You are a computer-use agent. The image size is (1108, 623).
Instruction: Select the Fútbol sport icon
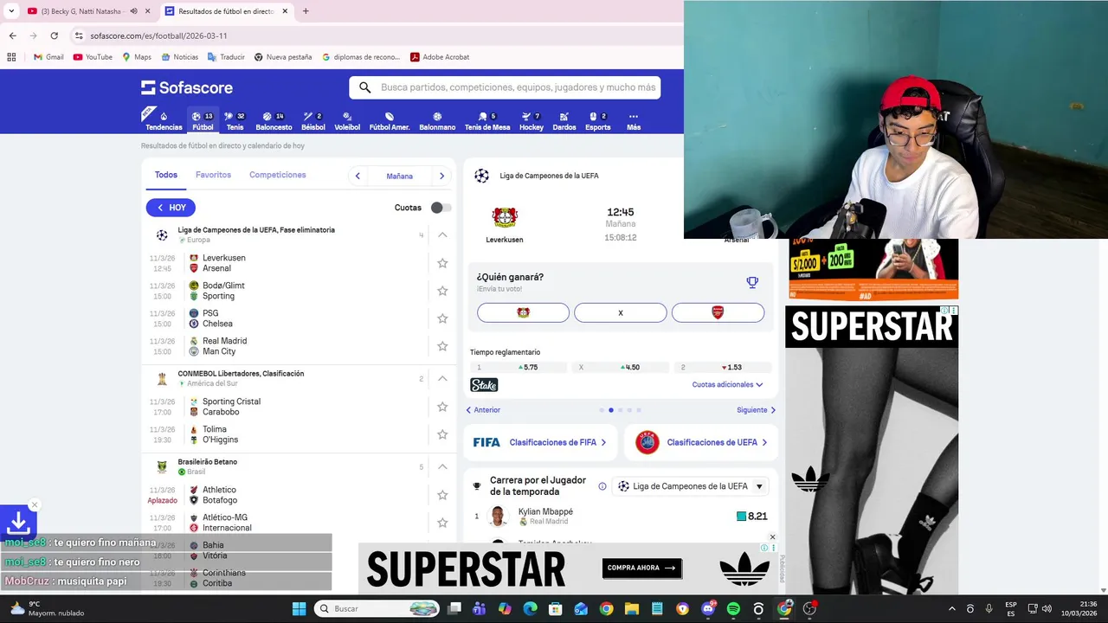pos(203,120)
